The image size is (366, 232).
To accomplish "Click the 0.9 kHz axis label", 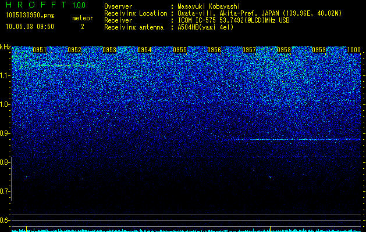I will (5, 133).
